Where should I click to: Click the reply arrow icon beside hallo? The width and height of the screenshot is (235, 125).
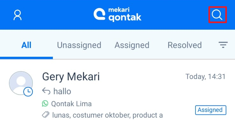pos(46,91)
